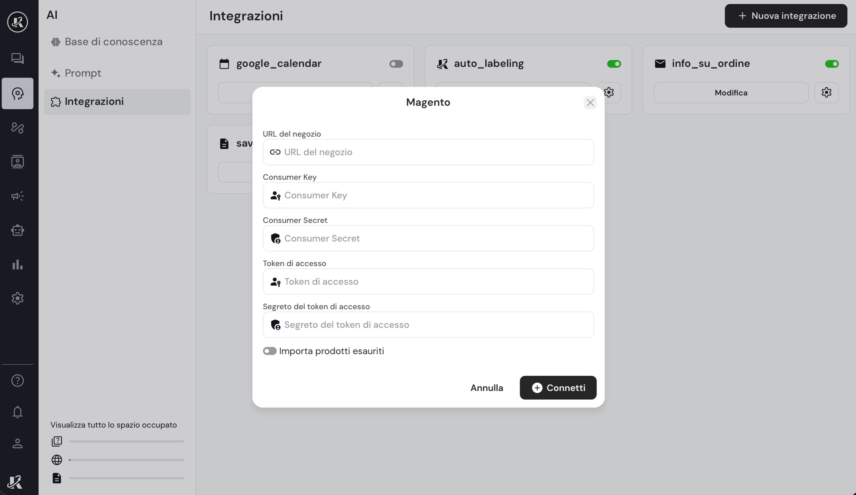This screenshot has height=495, width=856.
Task: Turn off the info_su_ordine toggle
Action: coord(831,64)
